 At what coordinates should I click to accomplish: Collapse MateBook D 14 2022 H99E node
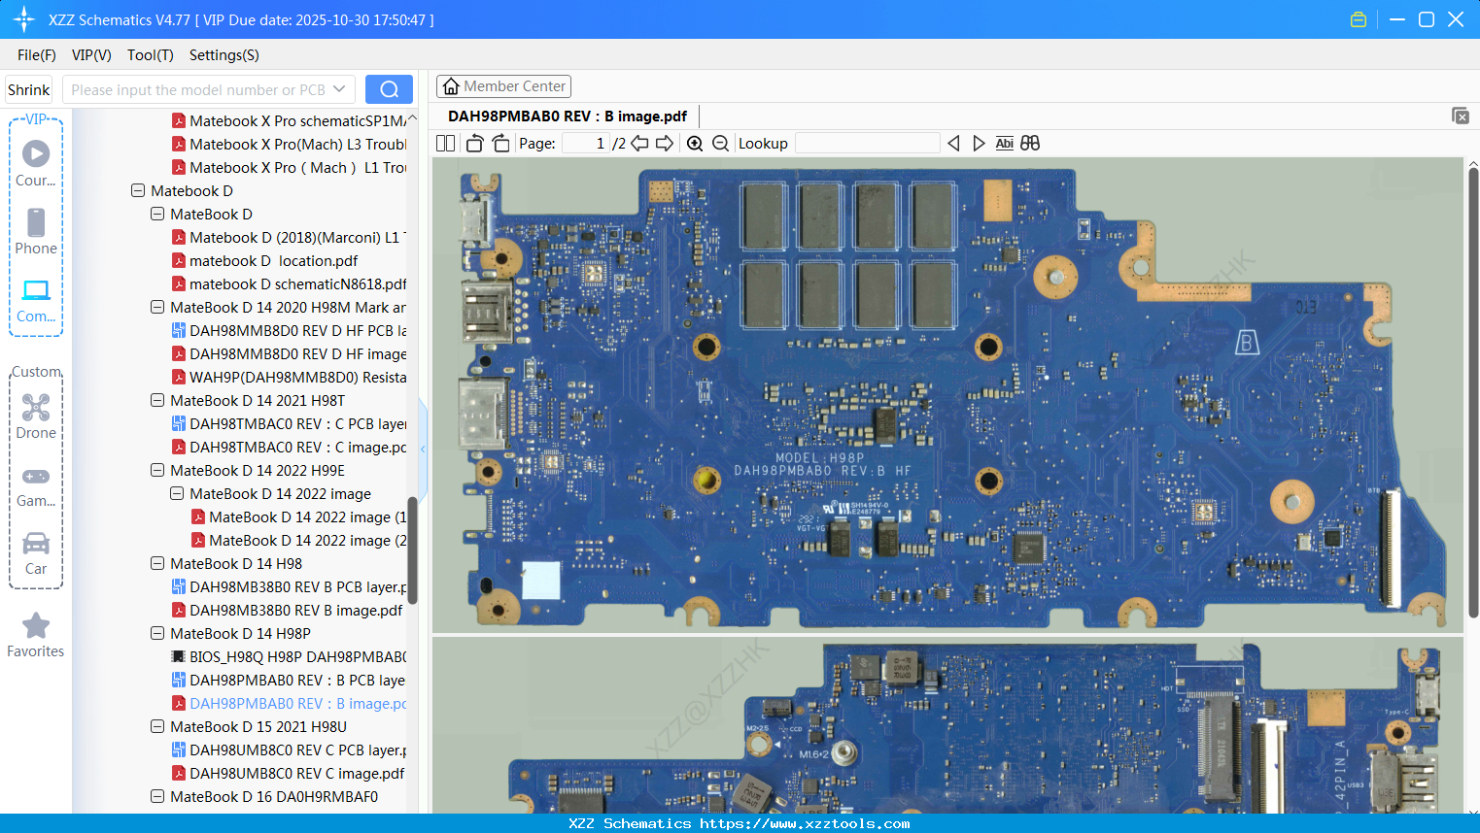tap(157, 471)
